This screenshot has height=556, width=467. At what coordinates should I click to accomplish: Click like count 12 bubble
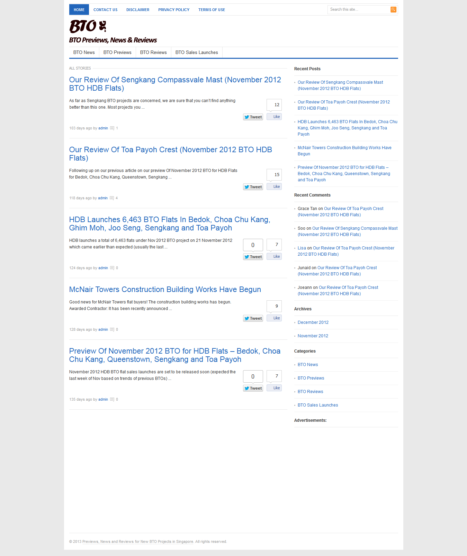[x=274, y=105]
